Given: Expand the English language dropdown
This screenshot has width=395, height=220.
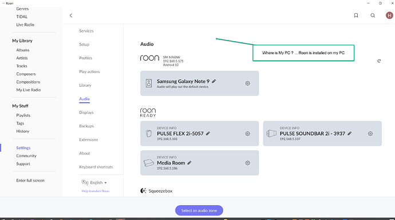Looking at the screenshot, I should click(98, 182).
